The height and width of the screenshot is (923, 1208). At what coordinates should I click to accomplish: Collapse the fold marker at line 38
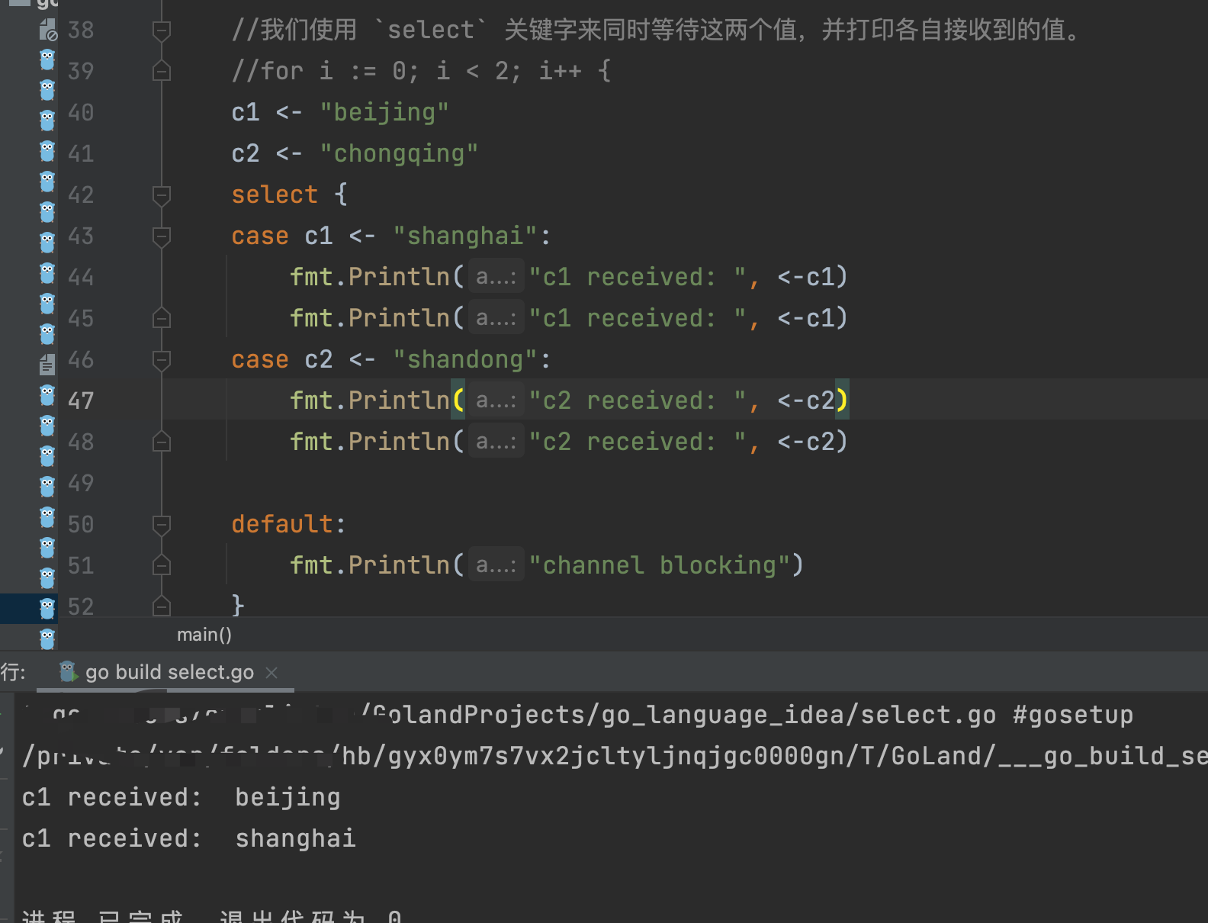tap(161, 31)
